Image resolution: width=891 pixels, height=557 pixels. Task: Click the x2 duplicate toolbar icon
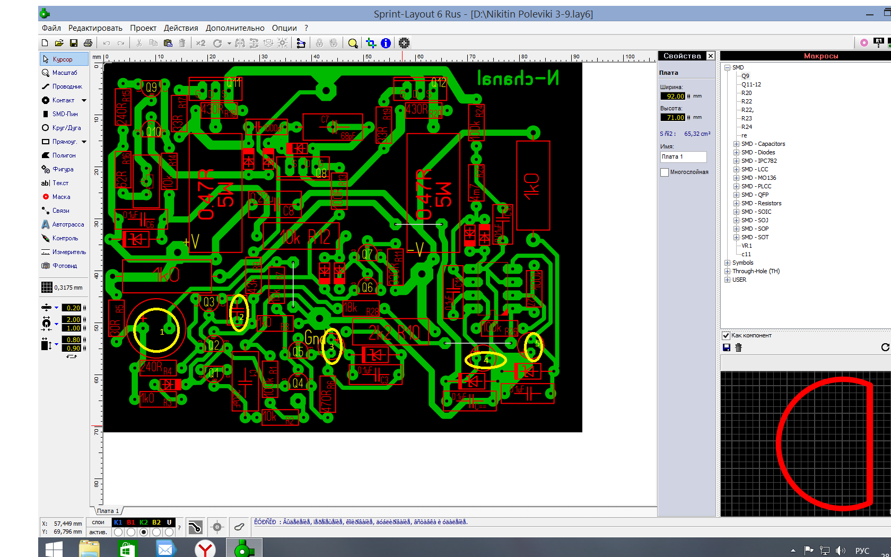[x=200, y=43]
